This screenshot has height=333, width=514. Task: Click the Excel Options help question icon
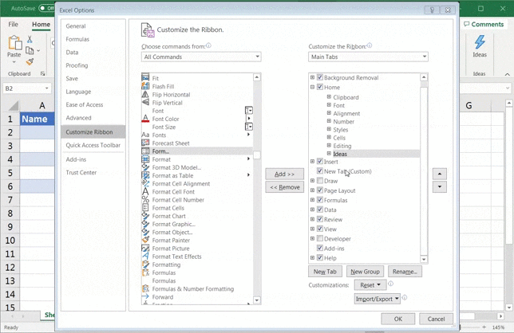tap(432, 10)
